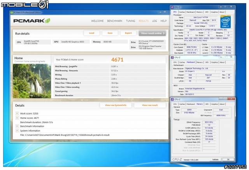This screenshot has height=170, width=249.
Task: Click CPU-Z icon in Memory window title
Action: click(x=172, y=99)
